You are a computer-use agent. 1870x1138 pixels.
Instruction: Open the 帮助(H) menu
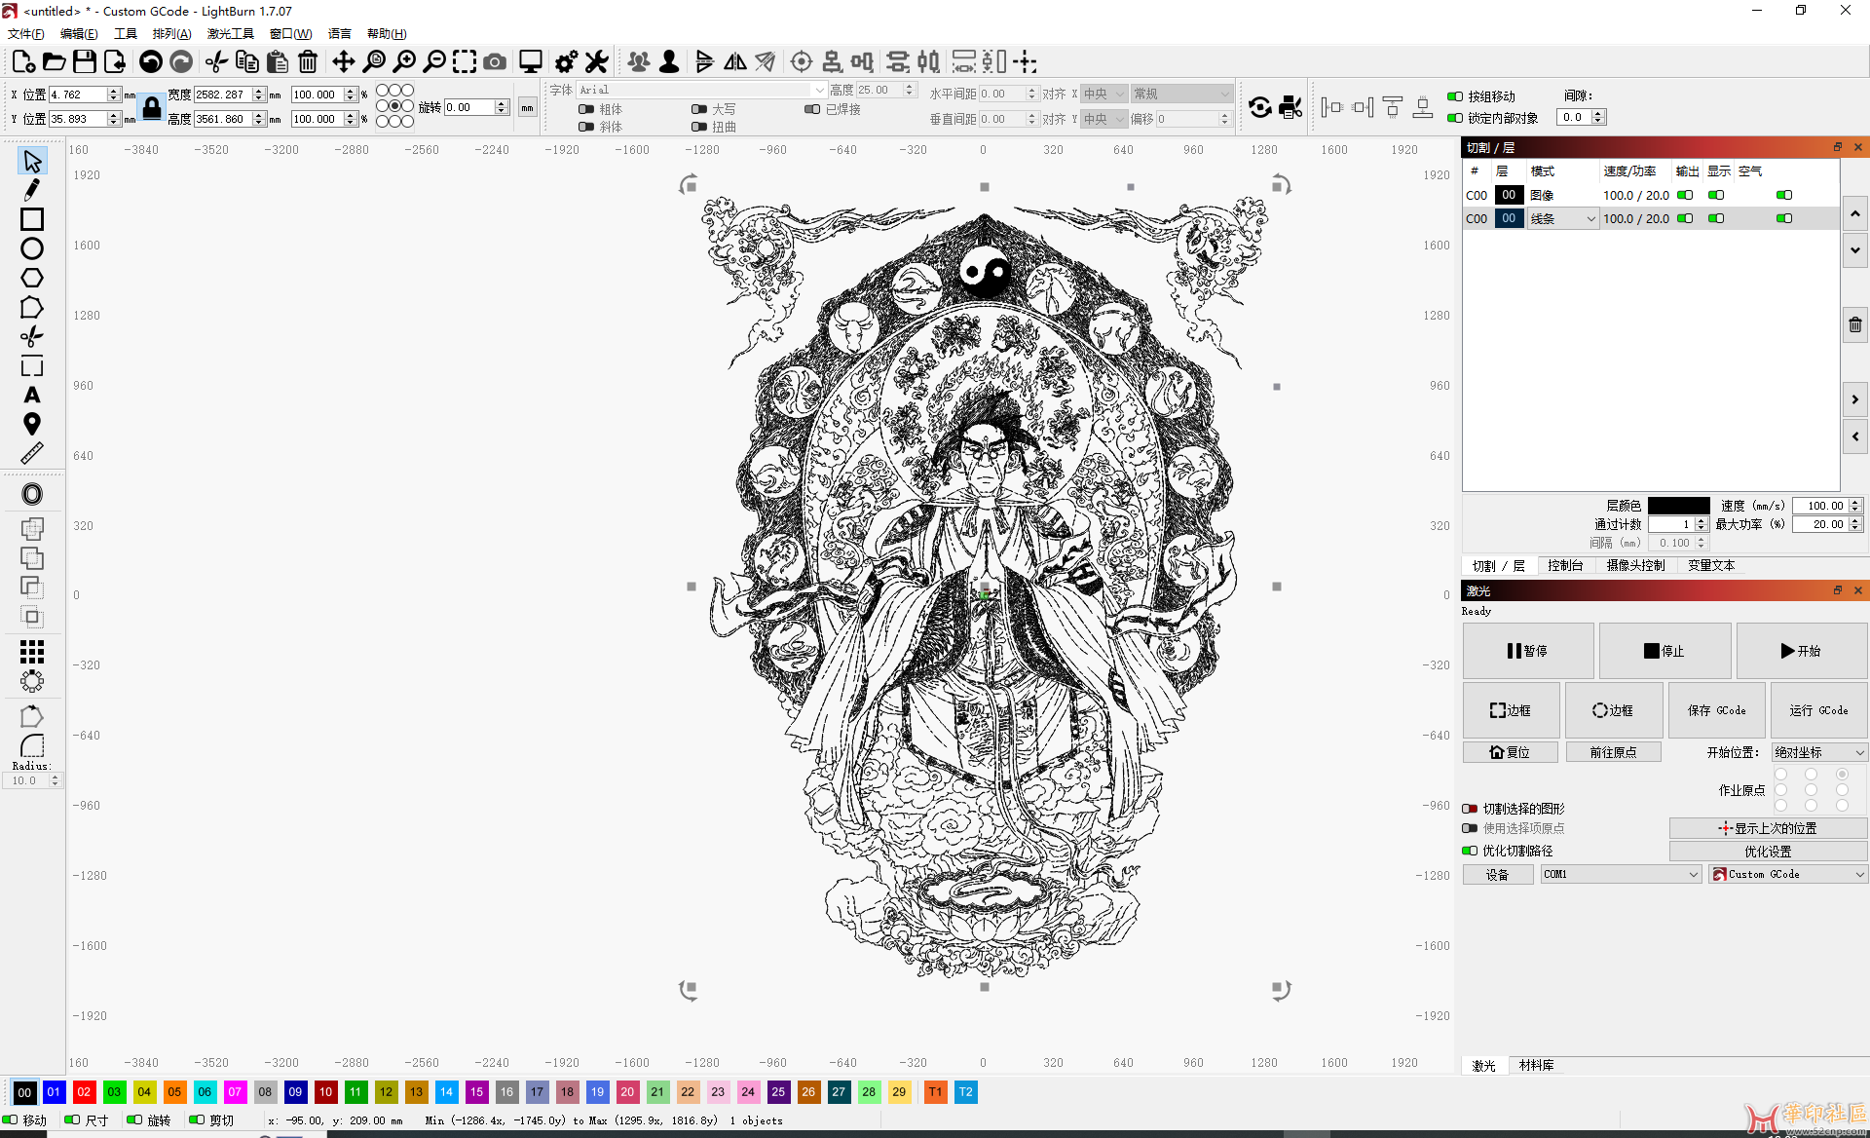coord(387,34)
